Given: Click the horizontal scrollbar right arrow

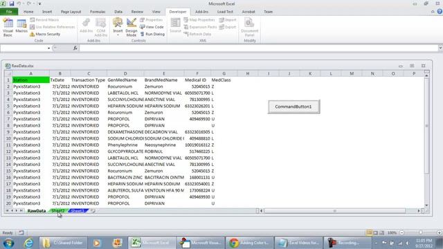Looking at the screenshot, I should (419, 211).
